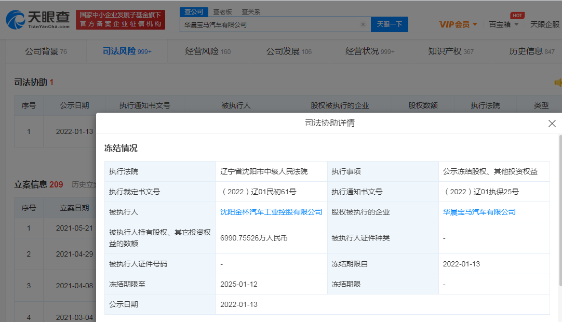Close the 司法协助详情 dialog
This screenshot has width=562, height=322.
(x=552, y=124)
